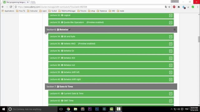The width and height of the screenshot is (200, 112).
Task: Go back in browser history
Action: pos(3,7)
